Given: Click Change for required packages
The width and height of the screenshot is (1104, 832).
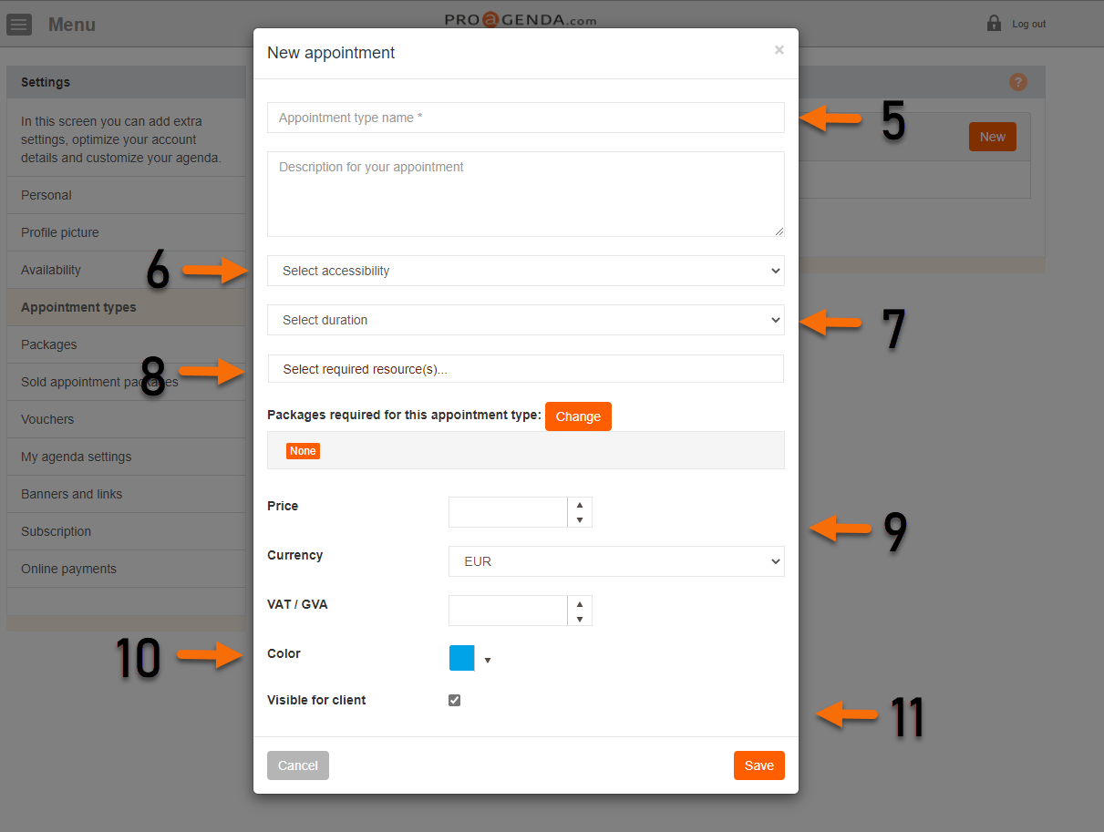Looking at the screenshot, I should [x=578, y=416].
